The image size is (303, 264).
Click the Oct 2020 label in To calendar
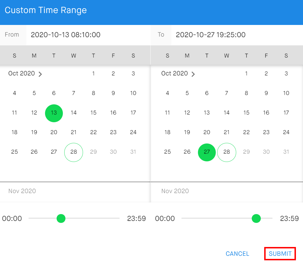click(x=174, y=73)
